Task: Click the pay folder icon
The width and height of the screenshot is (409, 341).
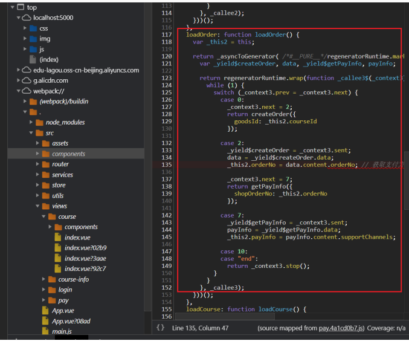Action: (52, 300)
